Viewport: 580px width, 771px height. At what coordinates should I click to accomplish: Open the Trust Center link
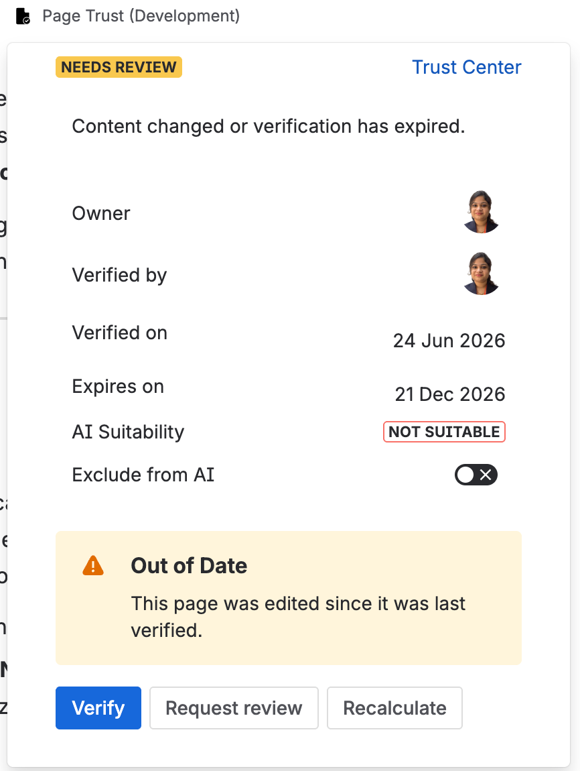coord(467,67)
